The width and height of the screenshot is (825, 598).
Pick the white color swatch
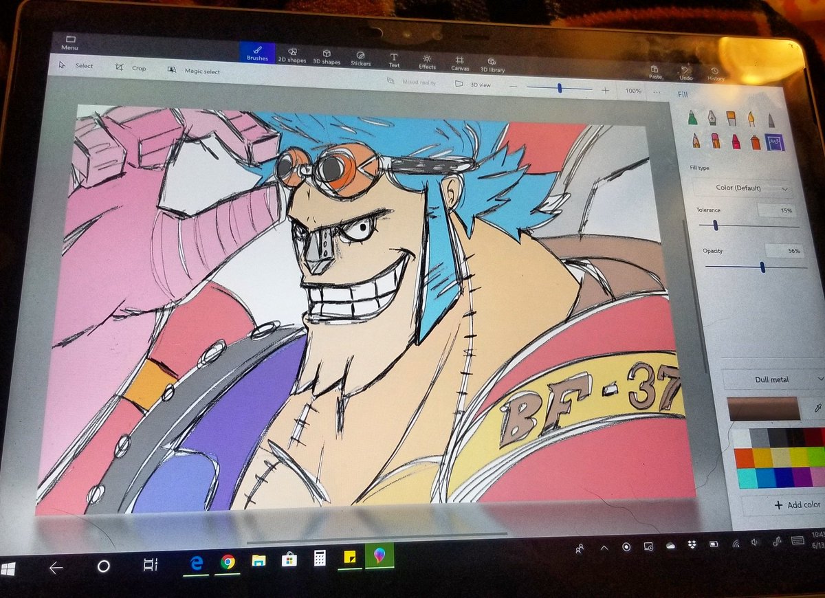coord(742,438)
